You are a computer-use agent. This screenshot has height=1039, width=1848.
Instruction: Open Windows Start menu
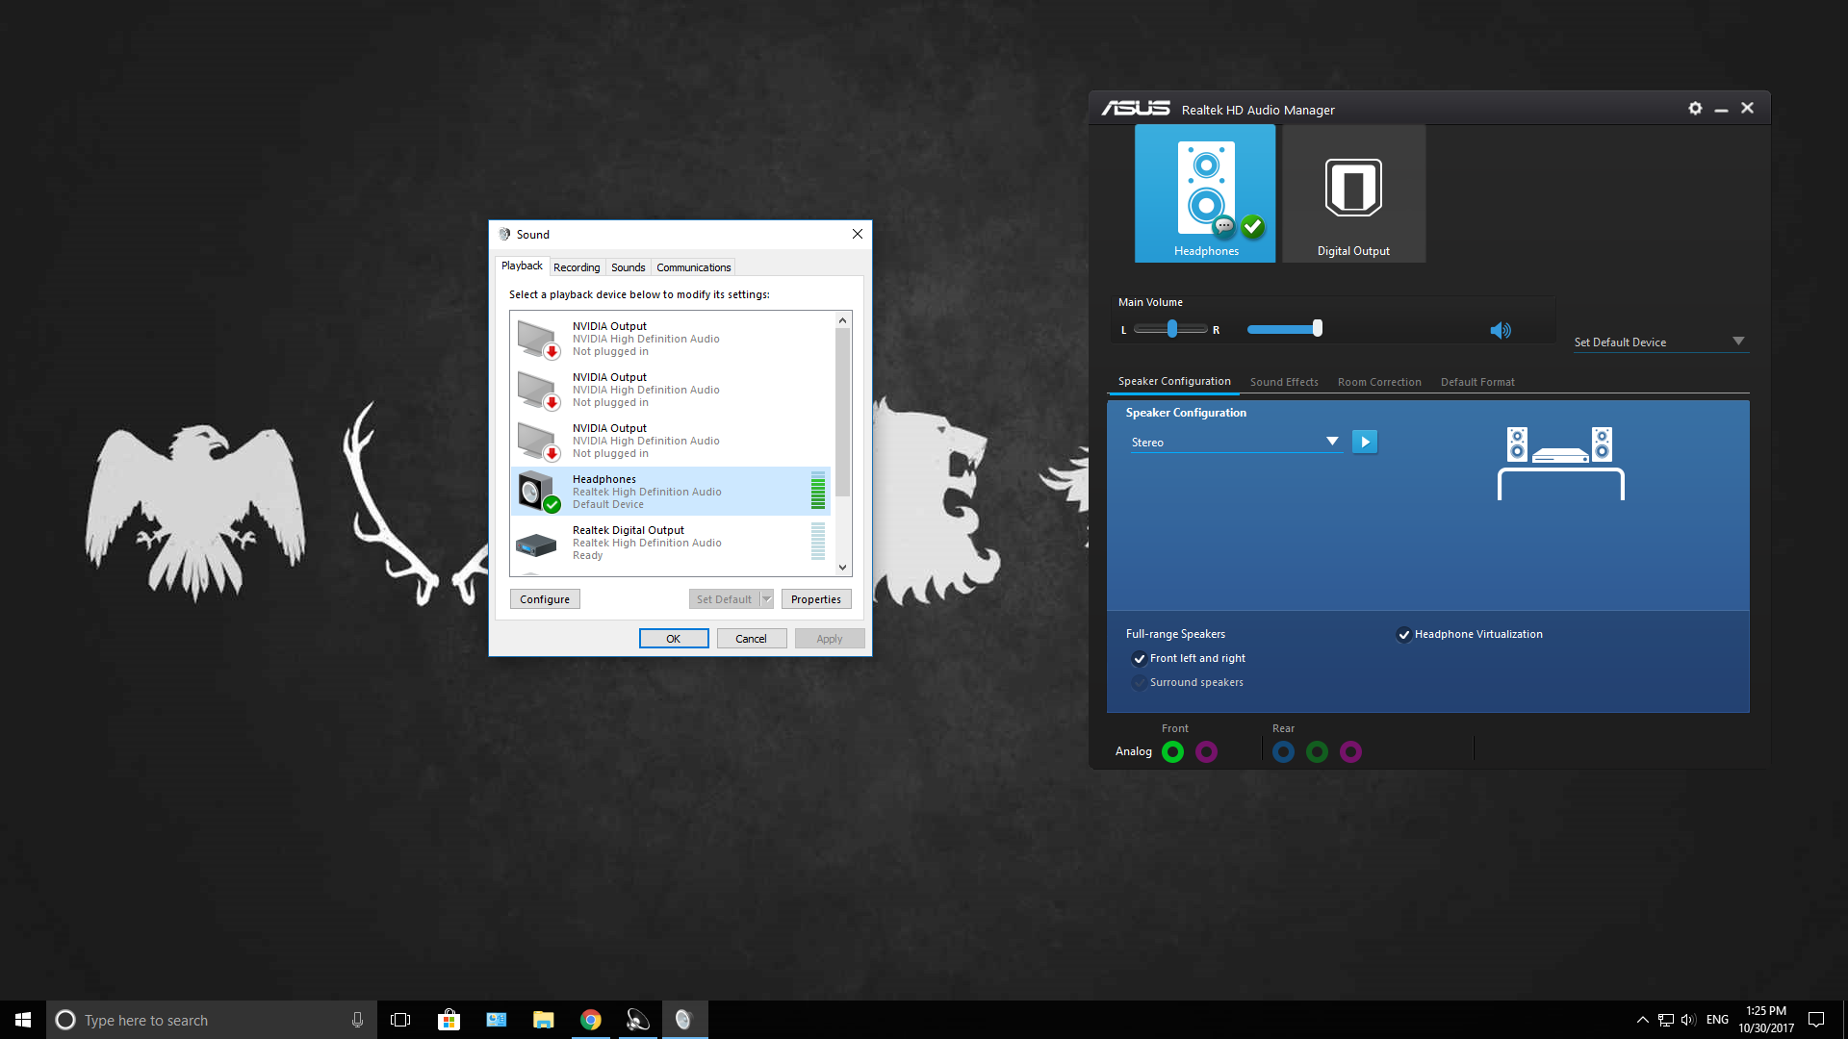(x=23, y=1020)
